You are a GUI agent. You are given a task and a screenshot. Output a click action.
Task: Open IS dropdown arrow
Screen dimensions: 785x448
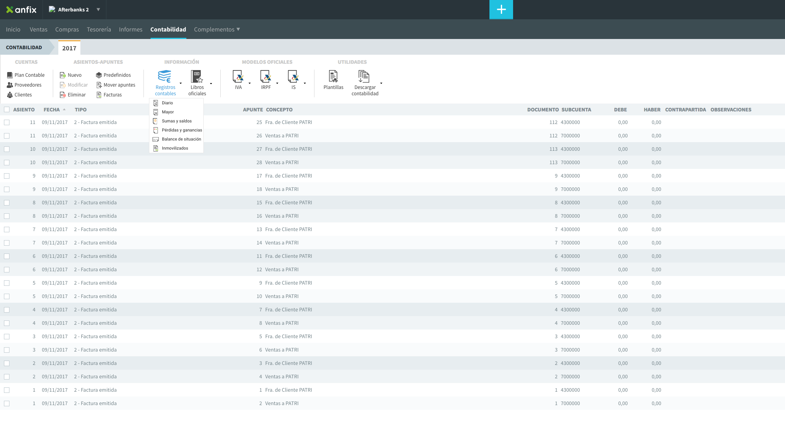(305, 83)
